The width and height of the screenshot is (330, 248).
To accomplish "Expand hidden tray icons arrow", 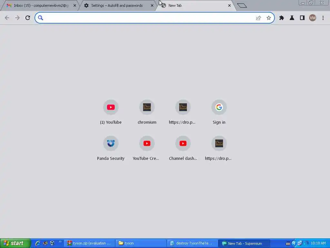I will (294, 243).
